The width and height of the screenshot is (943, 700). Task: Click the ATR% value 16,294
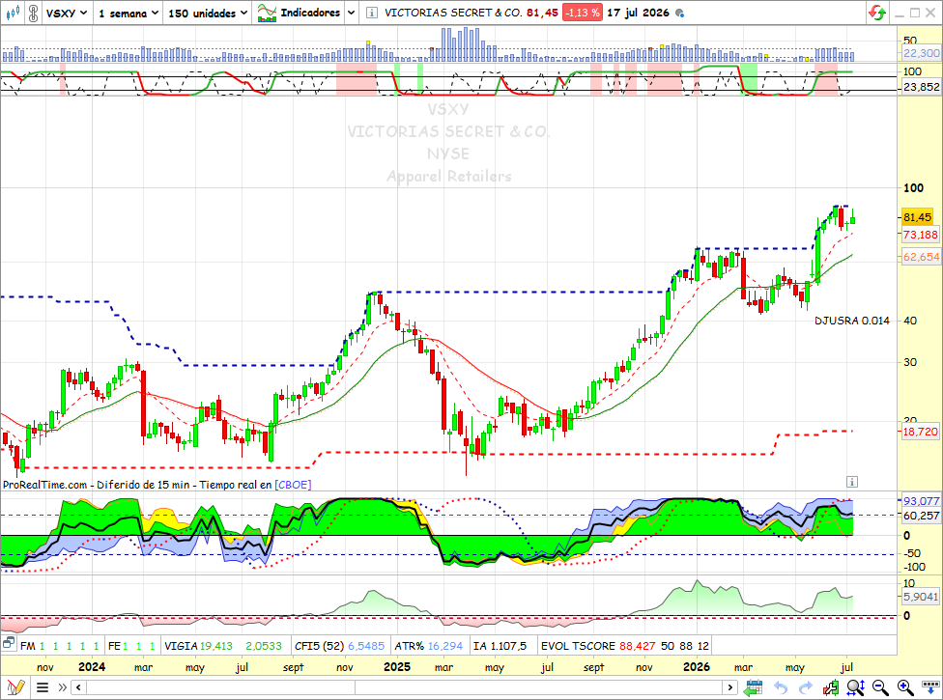click(445, 646)
